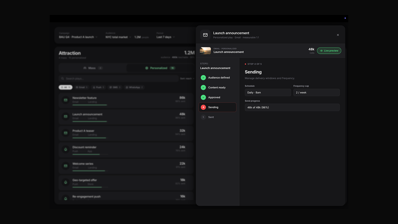Click the Newsletter feature progress bar
Viewport: 398px width, 224px height.
click(90, 105)
